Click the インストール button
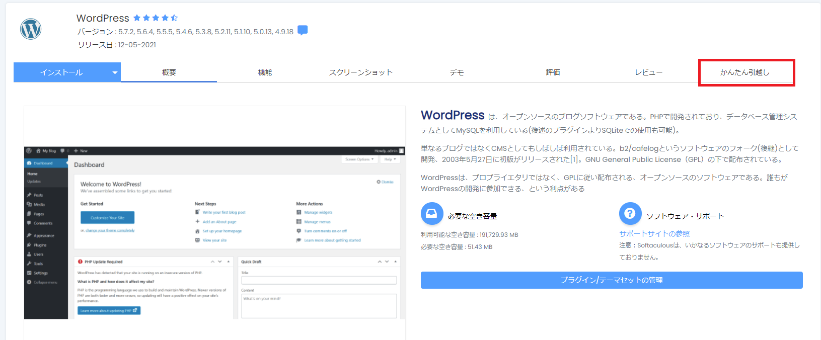 click(61, 72)
